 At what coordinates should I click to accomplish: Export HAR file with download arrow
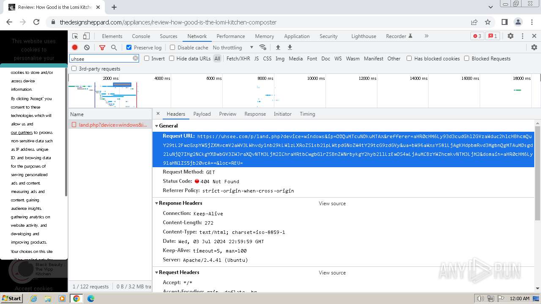pyautogui.click(x=290, y=47)
